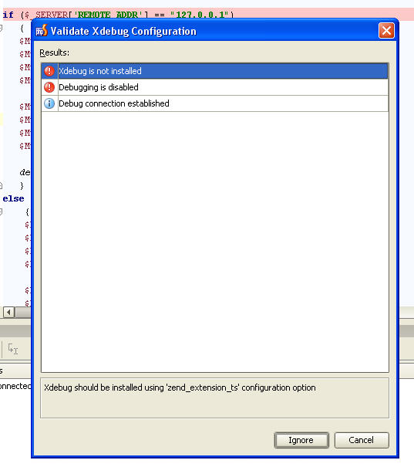Click the red error icon beside Debugging is disabled
This screenshot has width=414, height=467.
click(x=49, y=87)
